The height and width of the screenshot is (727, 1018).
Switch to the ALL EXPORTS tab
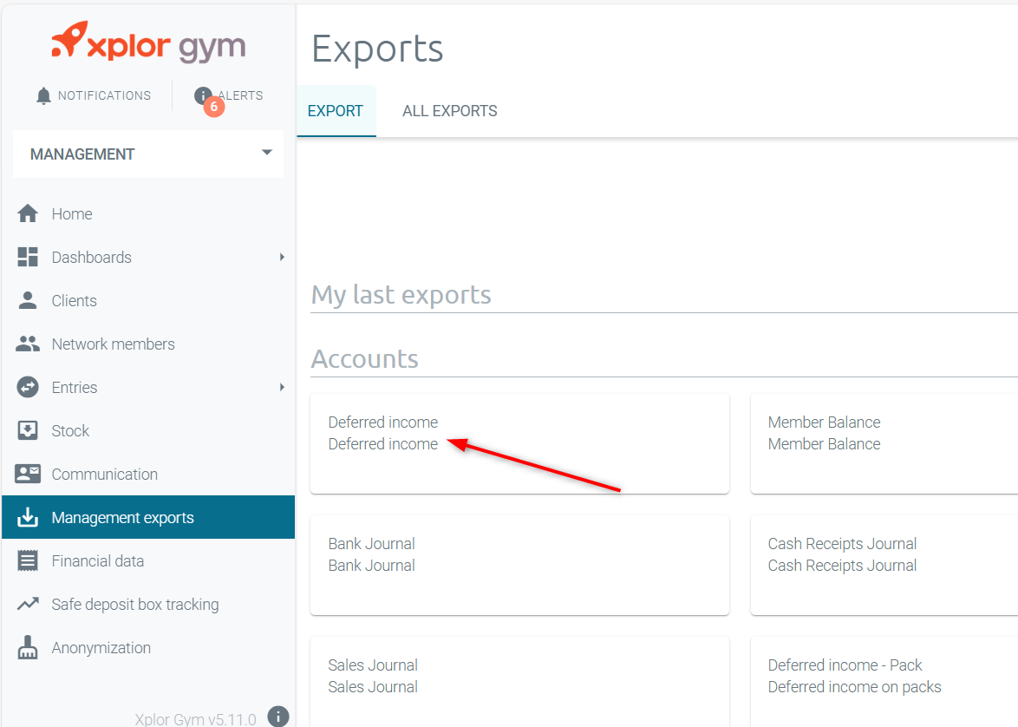point(450,111)
